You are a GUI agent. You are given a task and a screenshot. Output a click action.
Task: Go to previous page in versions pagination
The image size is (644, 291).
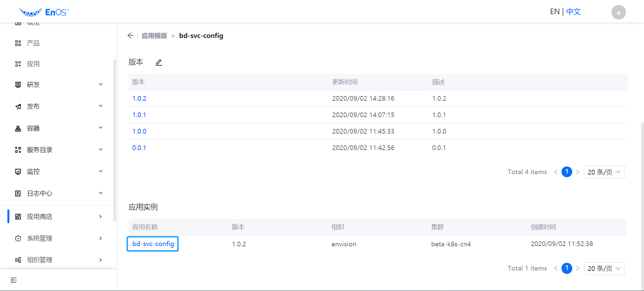[x=556, y=172]
